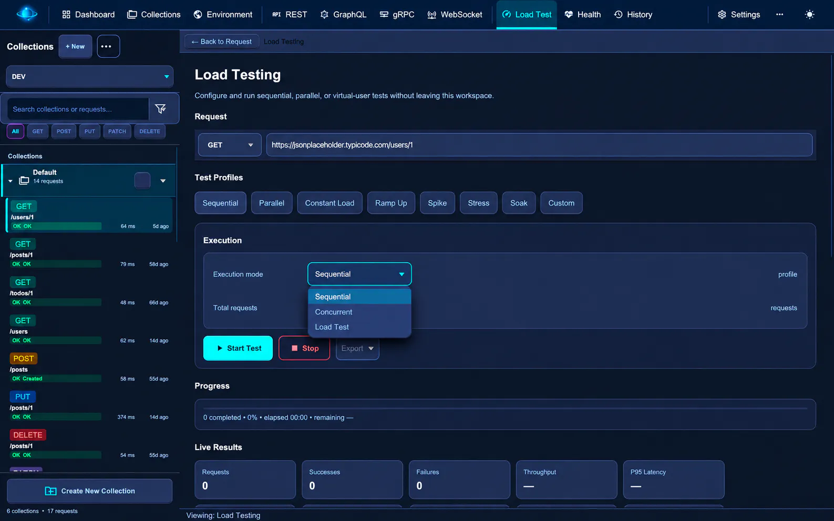
Task: Open the Export dropdown
Action: click(357, 349)
